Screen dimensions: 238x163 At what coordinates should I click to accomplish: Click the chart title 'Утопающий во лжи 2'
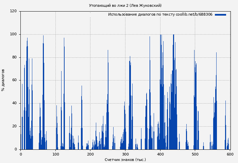(125, 5)
